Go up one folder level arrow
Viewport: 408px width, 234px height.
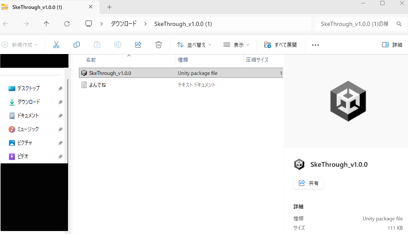click(46, 24)
